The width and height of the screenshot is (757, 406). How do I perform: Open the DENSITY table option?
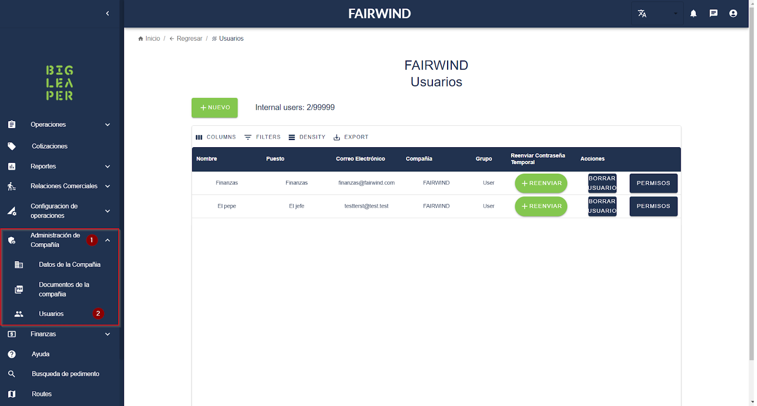307,137
